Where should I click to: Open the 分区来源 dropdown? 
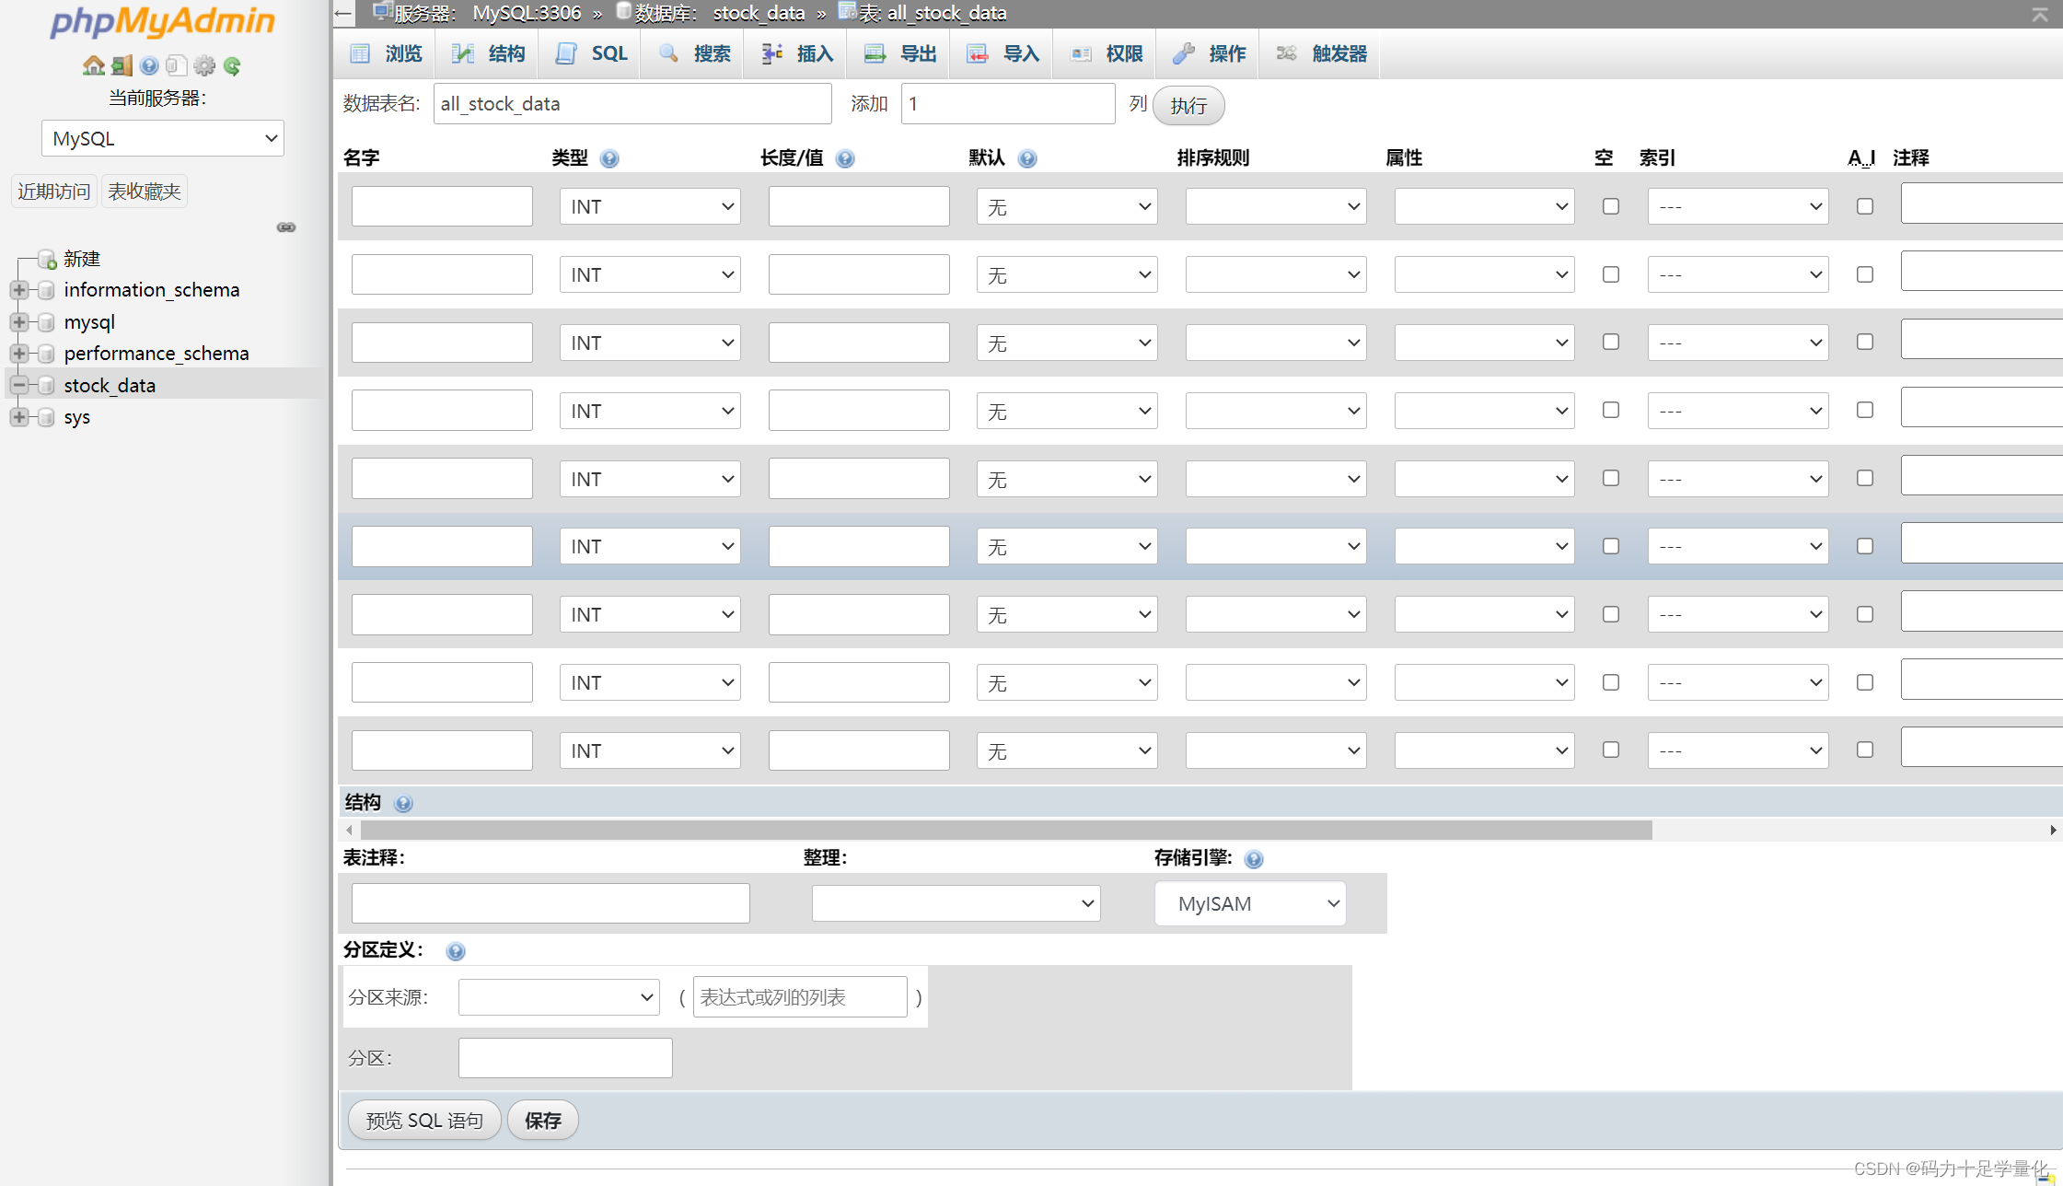point(559,997)
